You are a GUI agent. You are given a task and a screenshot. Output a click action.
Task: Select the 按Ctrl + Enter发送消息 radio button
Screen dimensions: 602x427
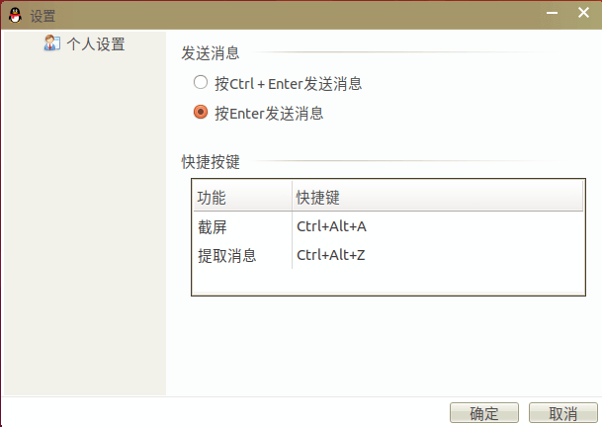pos(201,82)
